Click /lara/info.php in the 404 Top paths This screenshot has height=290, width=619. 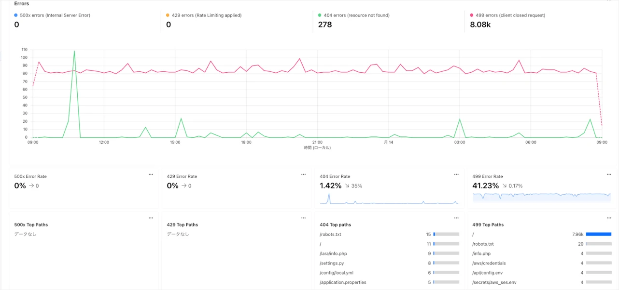pyautogui.click(x=333, y=253)
